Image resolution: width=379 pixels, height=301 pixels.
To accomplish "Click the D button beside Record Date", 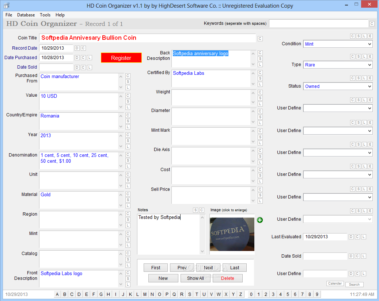I will pos(77,48).
